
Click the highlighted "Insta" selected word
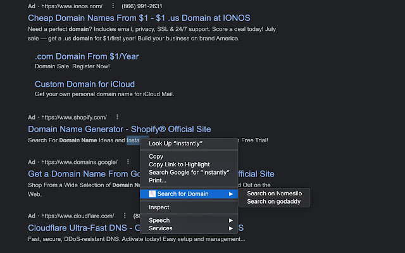click(x=133, y=140)
